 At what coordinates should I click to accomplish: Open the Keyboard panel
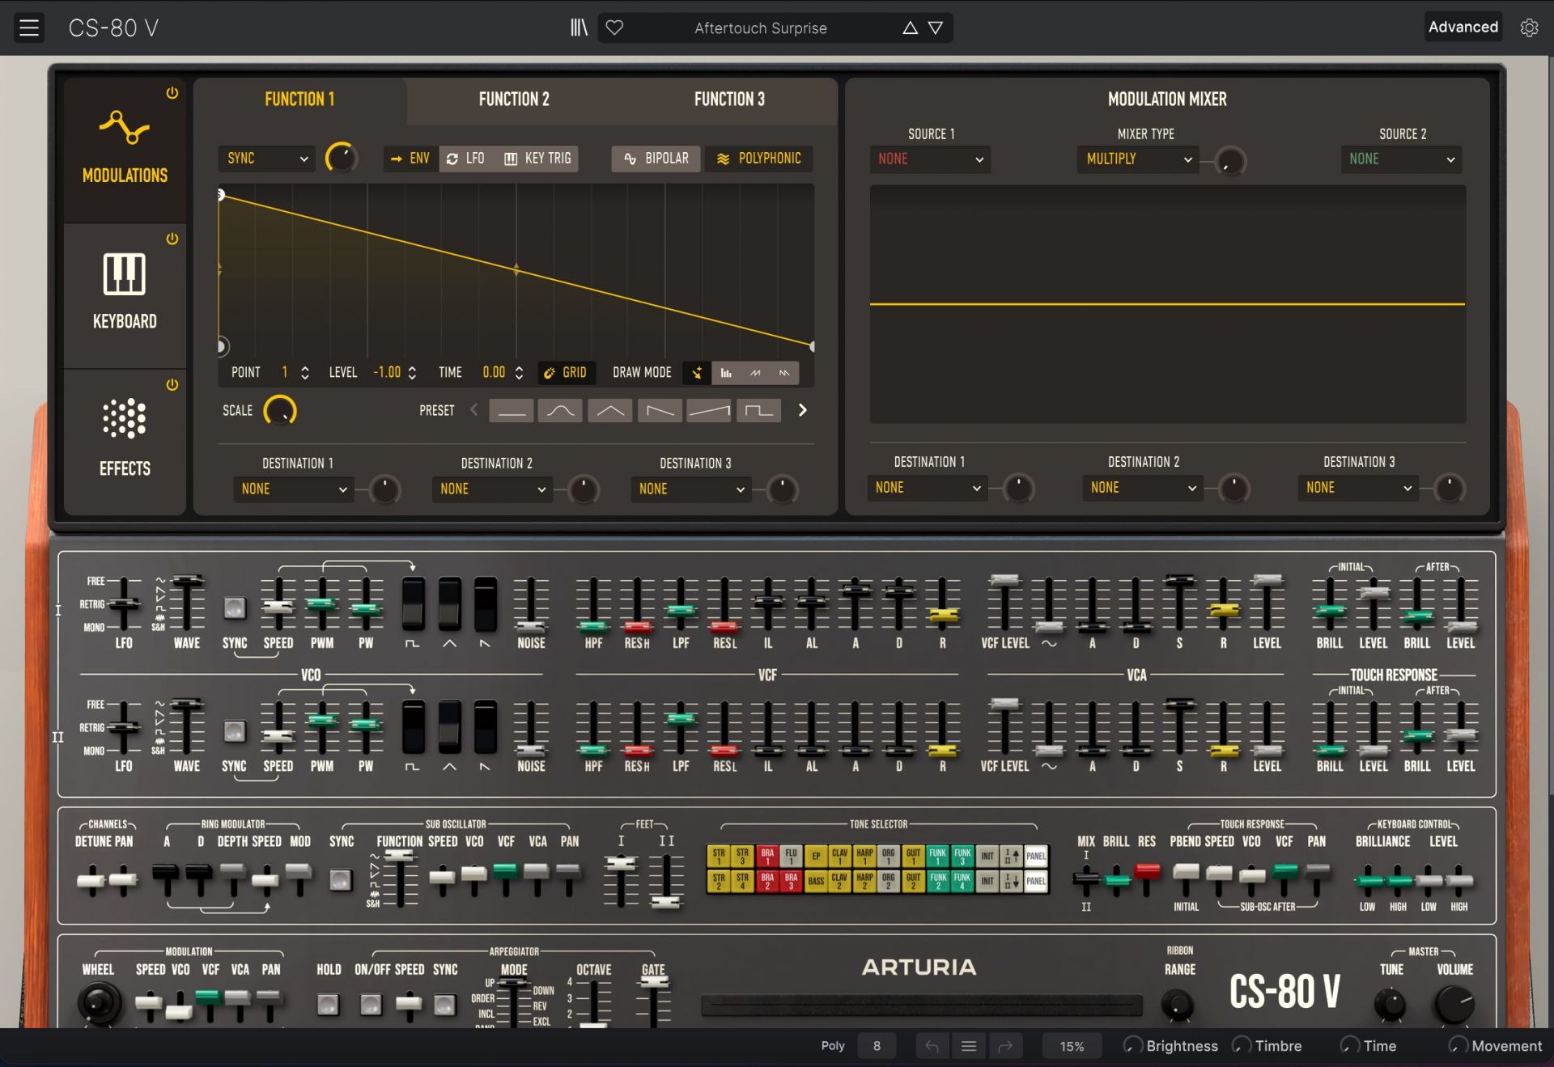(x=125, y=295)
